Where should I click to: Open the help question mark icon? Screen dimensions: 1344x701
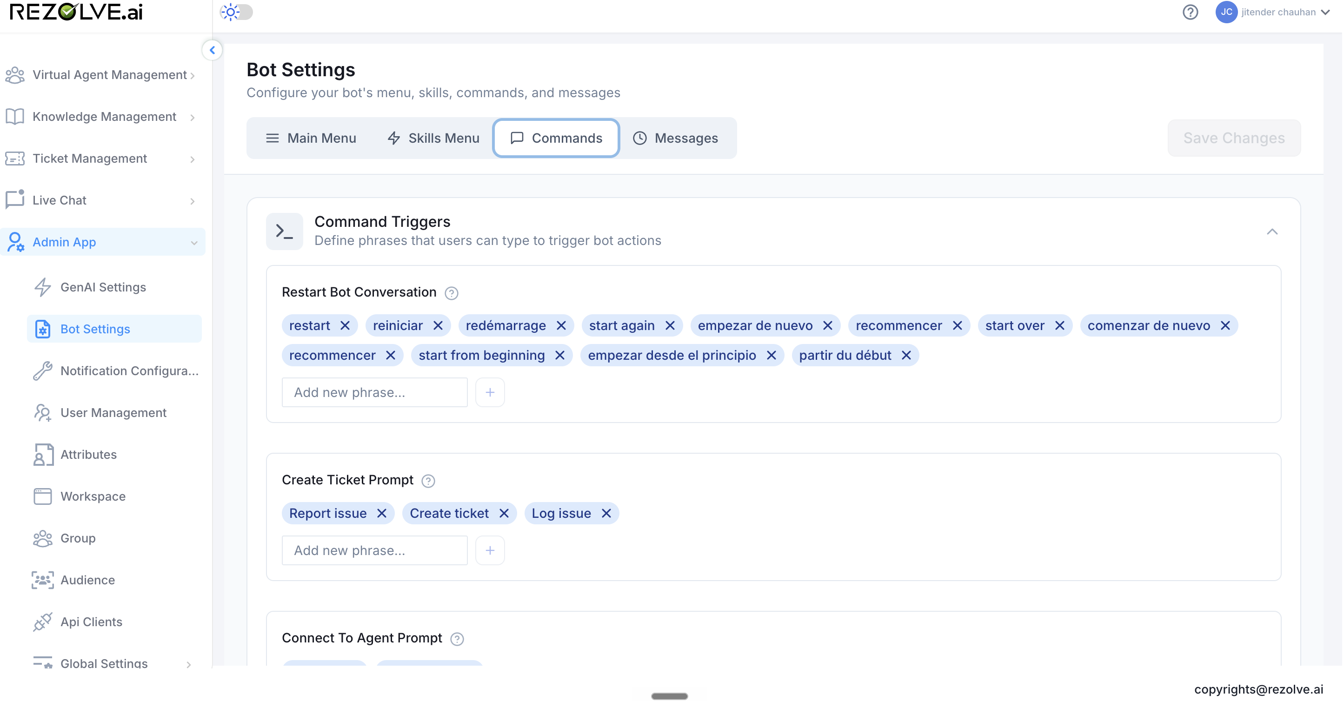point(1190,12)
